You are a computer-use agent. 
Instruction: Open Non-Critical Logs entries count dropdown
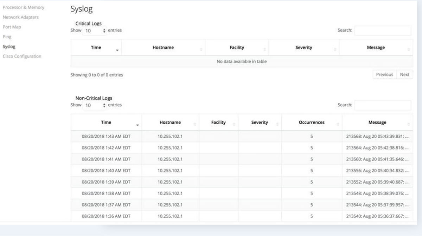(95, 105)
